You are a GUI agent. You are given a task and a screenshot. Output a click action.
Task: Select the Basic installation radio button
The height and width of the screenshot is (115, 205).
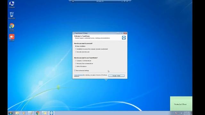(76, 46)
